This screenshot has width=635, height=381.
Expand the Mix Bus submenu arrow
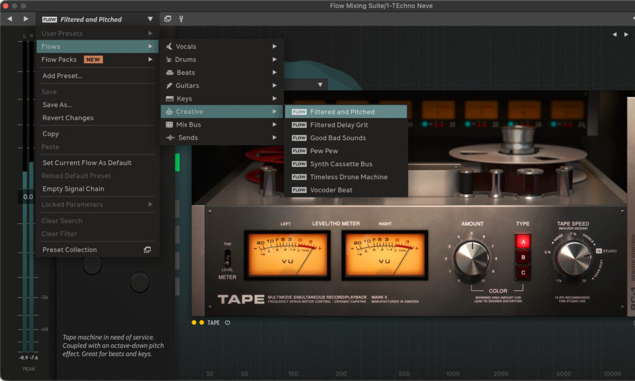tap(275, 125)
